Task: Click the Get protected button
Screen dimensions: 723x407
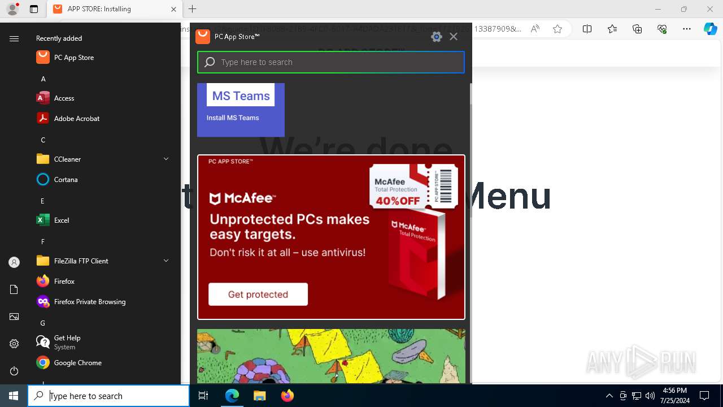Action: (258, 294)
